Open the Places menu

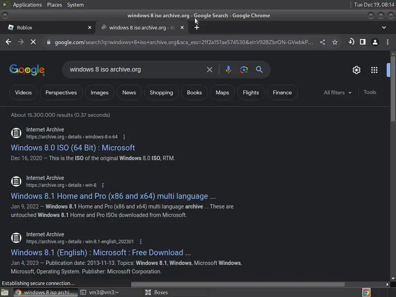click(54, 5)
